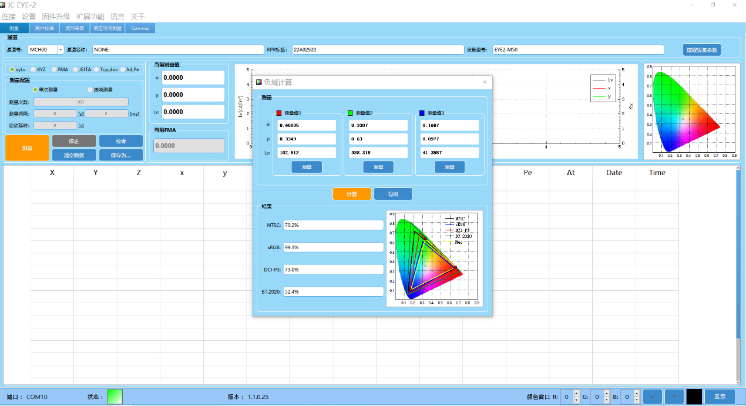Select the XYZ display mode radio button

[x=33, y=69]
